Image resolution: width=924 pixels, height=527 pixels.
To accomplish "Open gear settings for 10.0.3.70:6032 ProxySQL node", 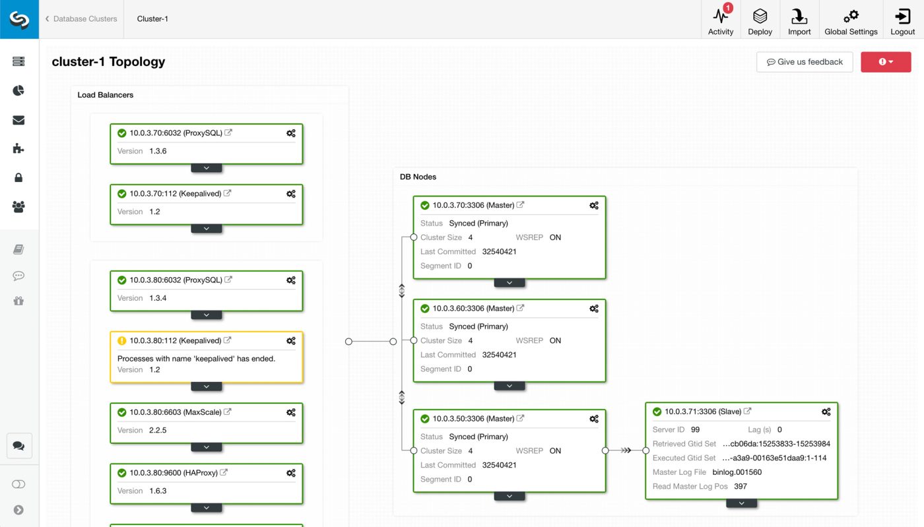I will (291, 133).
